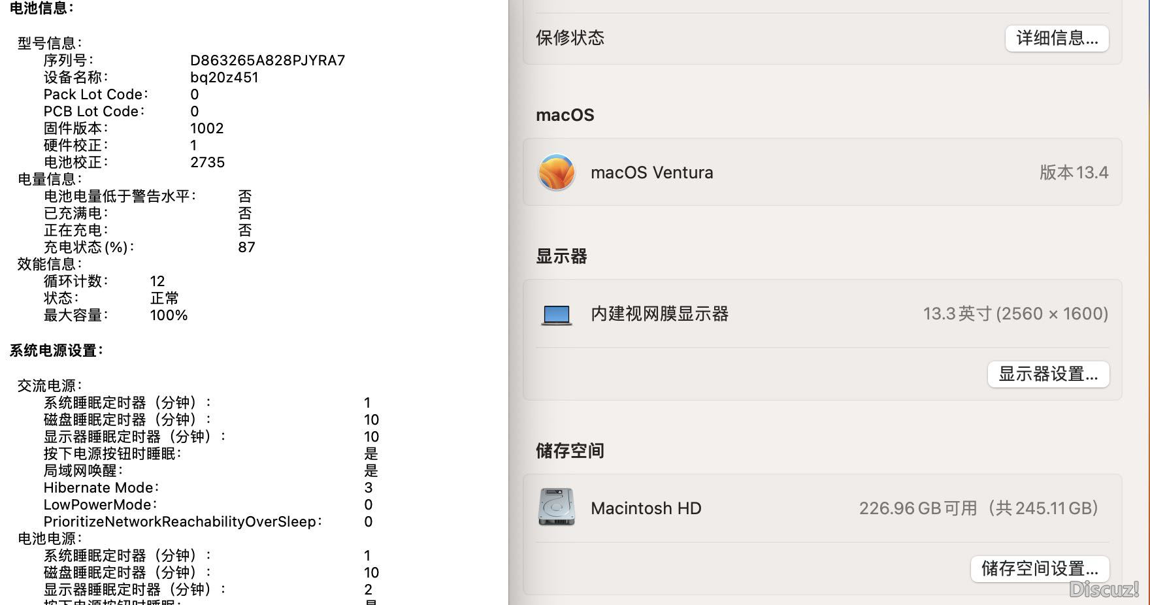Open 显示器设置 button
Image resolution: width=1150 pixels, height=605 pixels.
(x=1048, y=374)
